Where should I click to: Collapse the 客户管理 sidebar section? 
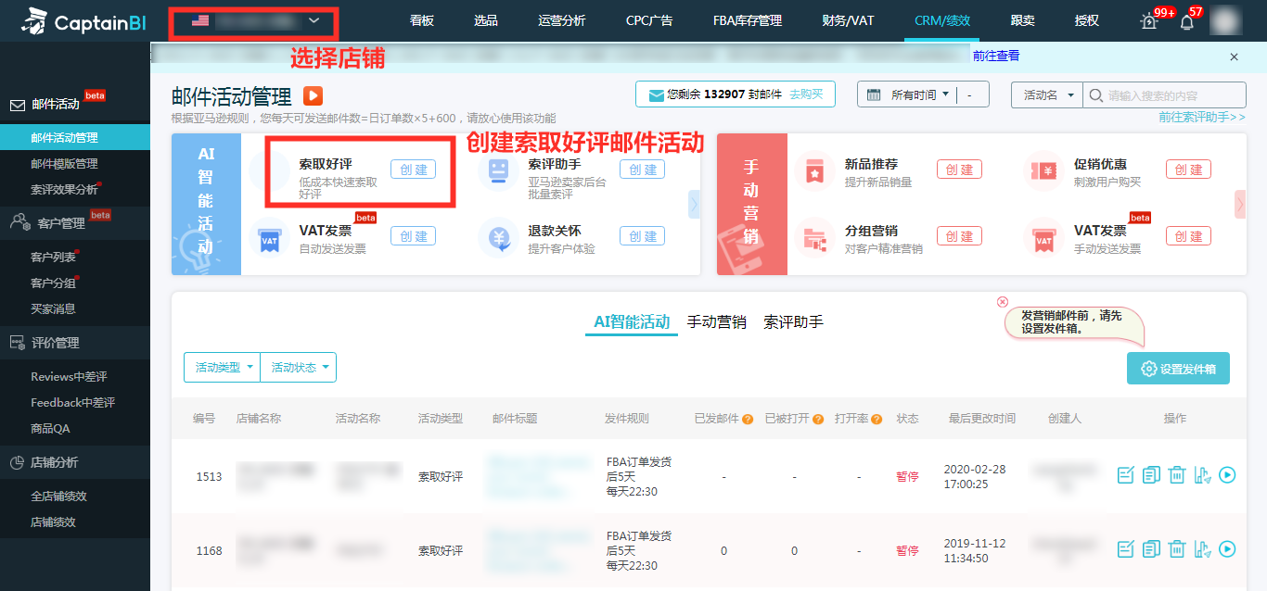pos(75,222)
